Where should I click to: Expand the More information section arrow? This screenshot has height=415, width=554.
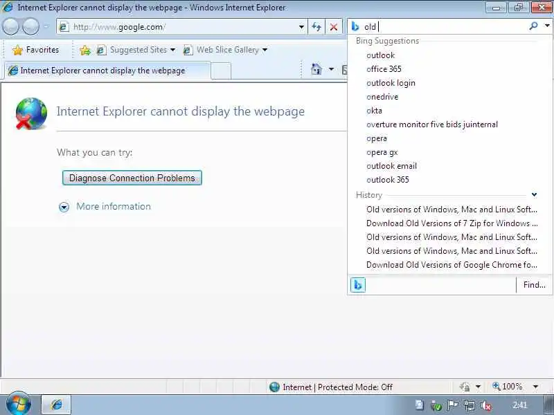(x=64, y=207)
